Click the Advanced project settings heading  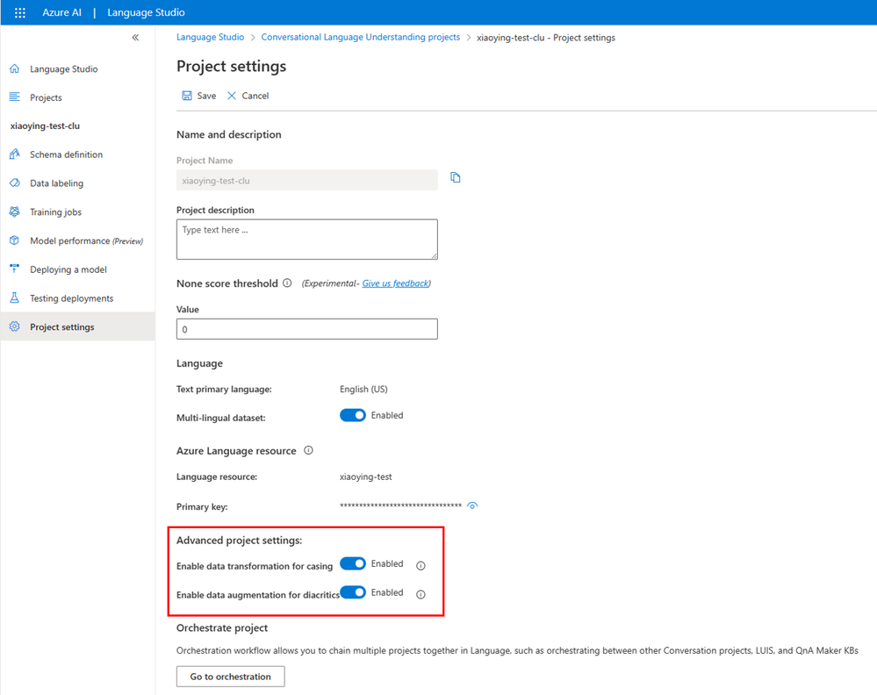pyautogui.click(x=240, y=541)
